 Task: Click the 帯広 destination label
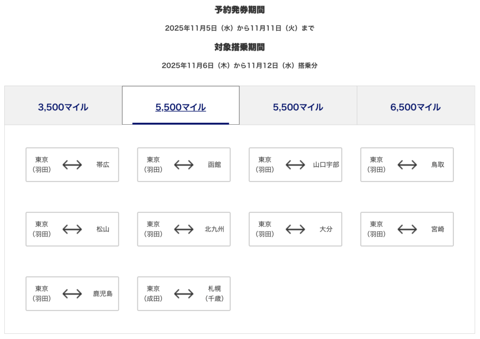click(x=103, y=165)
